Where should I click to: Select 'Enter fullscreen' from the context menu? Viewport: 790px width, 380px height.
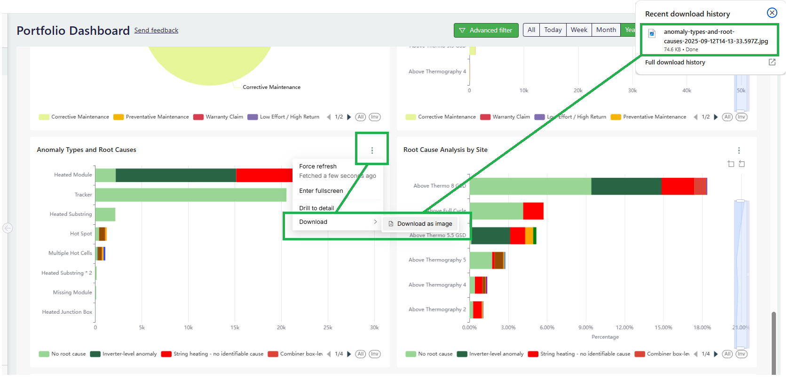pos(321,191)
